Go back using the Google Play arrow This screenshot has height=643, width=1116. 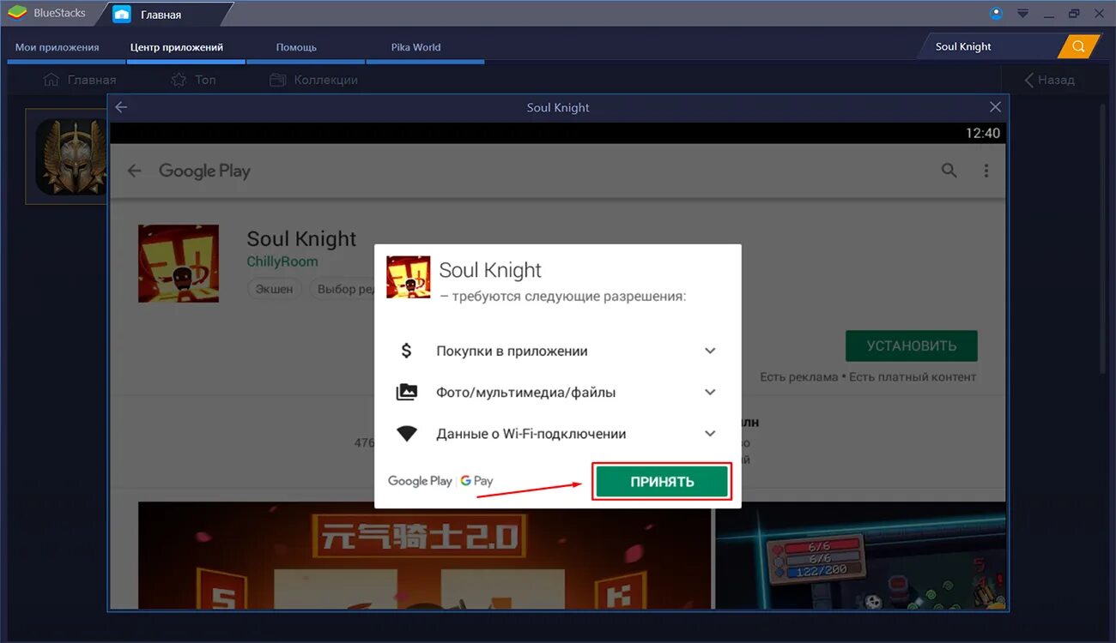click(x=134, y=171)
